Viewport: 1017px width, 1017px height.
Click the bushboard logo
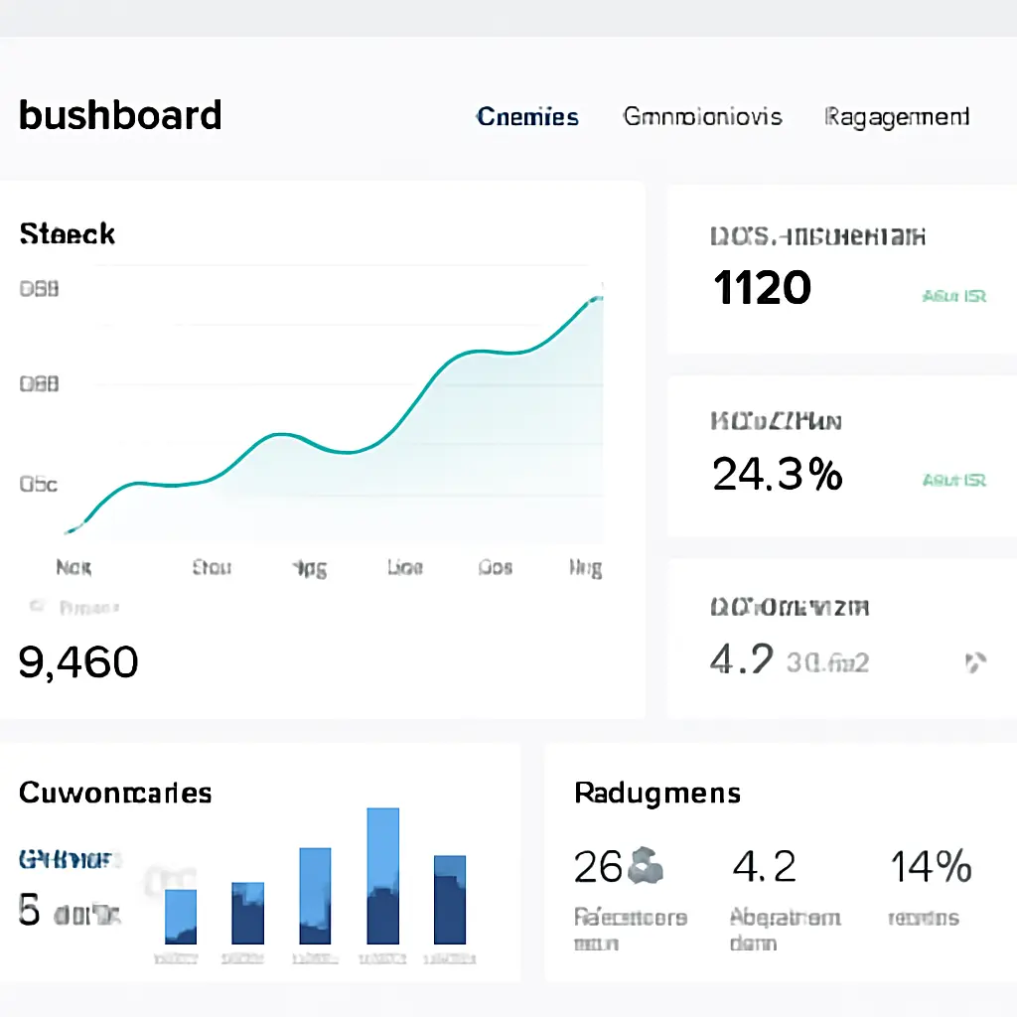click(x=119, y=115)
